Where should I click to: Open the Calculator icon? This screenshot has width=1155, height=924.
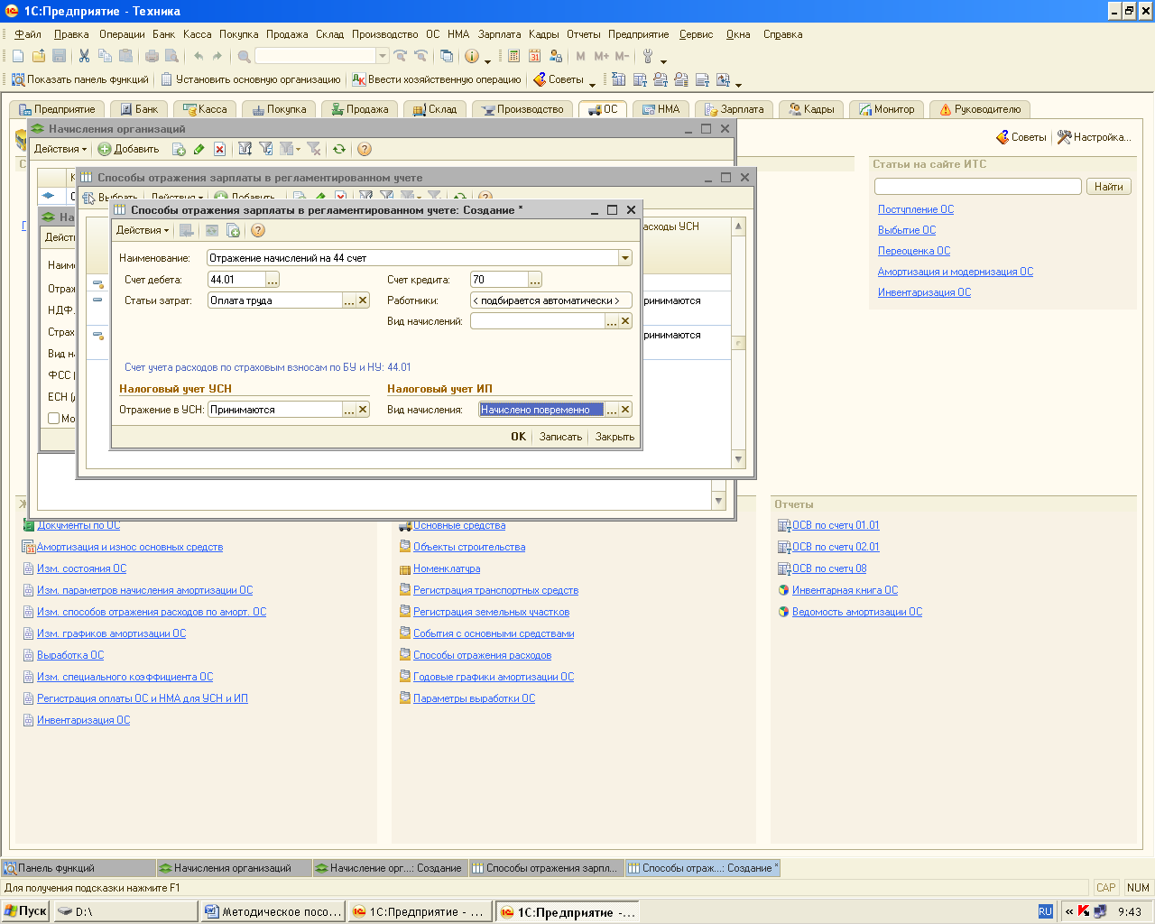pyautogui.click(x=513, y=56)
